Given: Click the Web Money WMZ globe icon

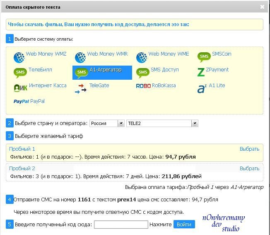Looking at the screenshot, I should pos(19,57).
